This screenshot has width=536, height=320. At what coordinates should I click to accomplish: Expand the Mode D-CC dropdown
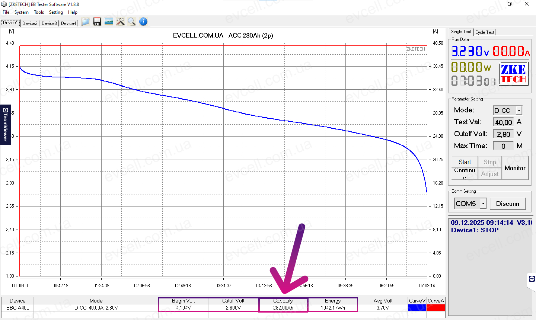click(x=519, y=111)
